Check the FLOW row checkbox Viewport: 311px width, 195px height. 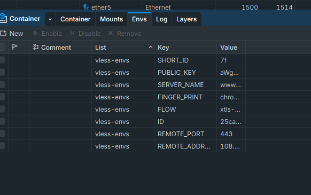pyautogui.click(x=3, y=109)
